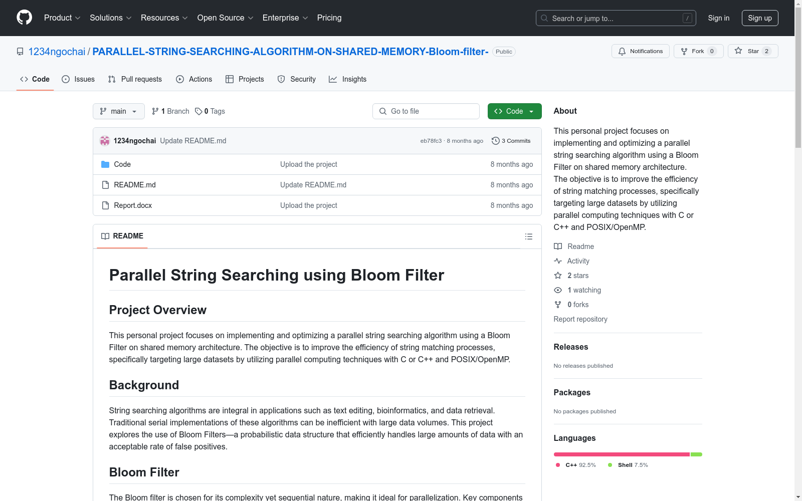Open the green Code dropdown button

coord(514,111)
